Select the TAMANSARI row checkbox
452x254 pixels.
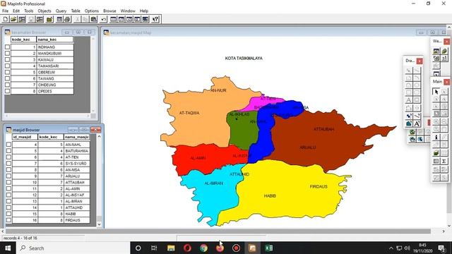[8, 66]
